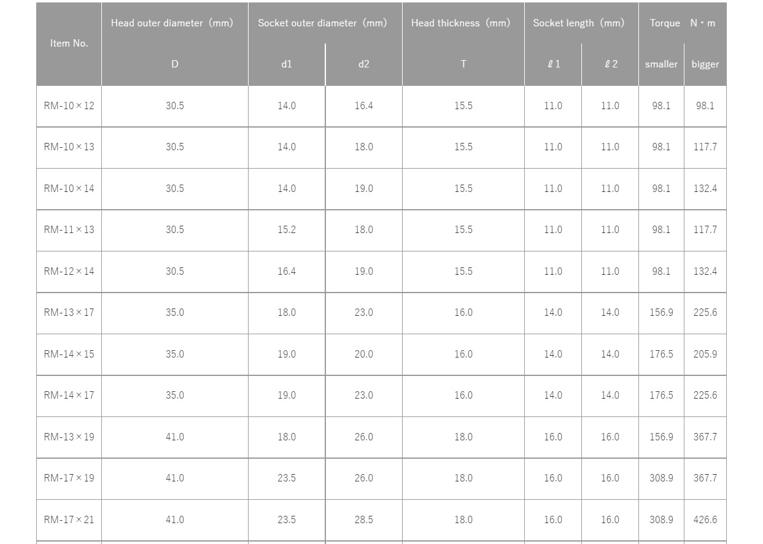Viewport: 763px width, 544px height.
Task: Click the Torque N·m header
Action: pyautogui.click(x=683, y=23)
